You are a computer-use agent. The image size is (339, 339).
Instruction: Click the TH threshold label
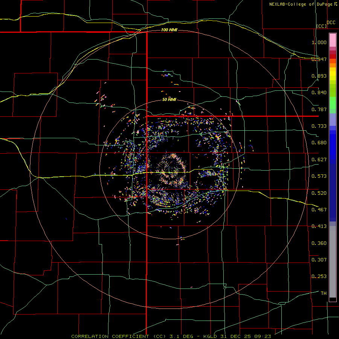point(324,293)
